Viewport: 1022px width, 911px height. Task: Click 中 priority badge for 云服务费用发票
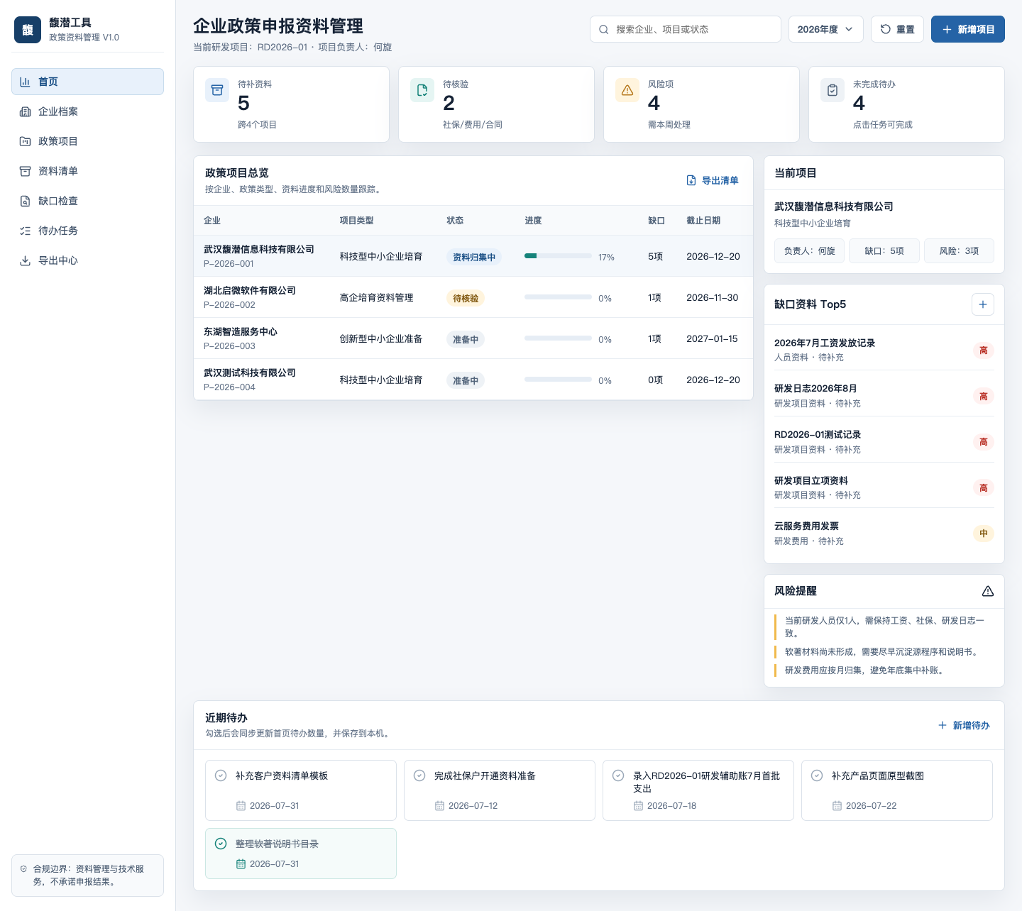coord(984,534)
